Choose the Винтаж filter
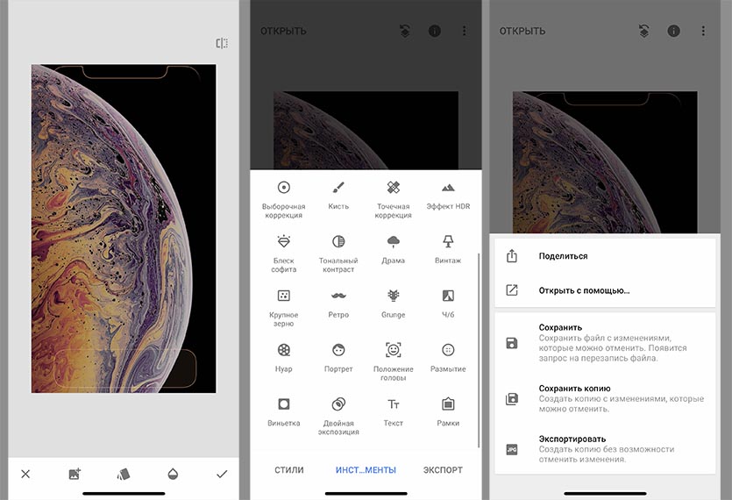 click(x=448, y=249)
